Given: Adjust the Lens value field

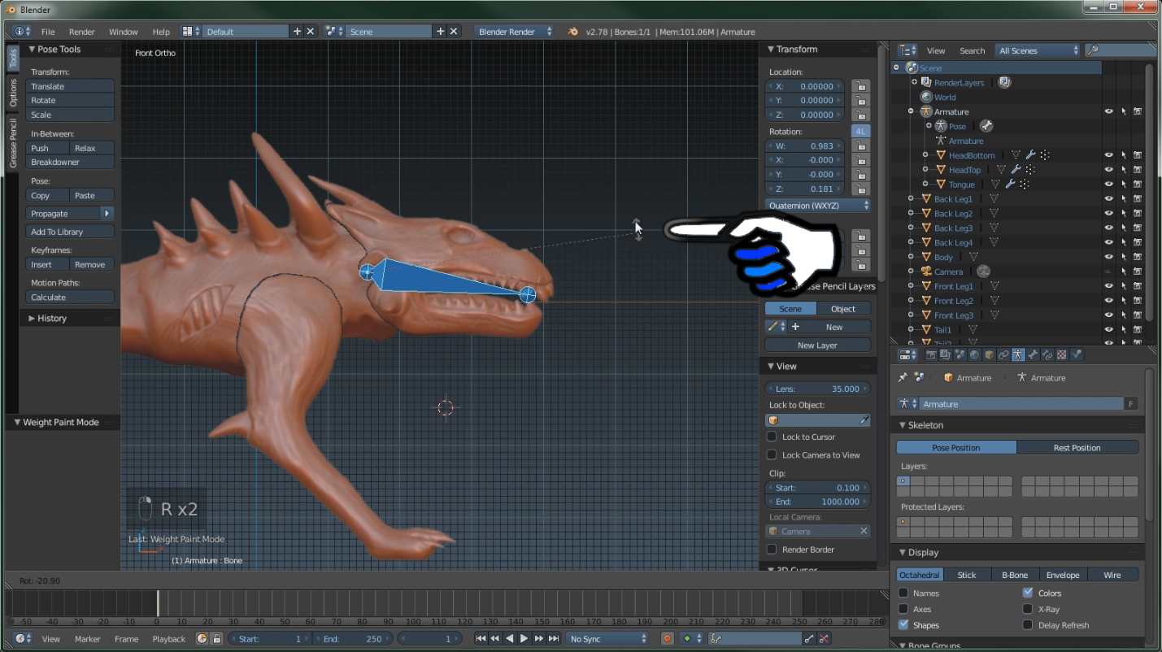Looking at the screenshot, I should click(817, 389).
